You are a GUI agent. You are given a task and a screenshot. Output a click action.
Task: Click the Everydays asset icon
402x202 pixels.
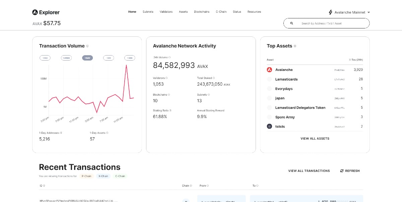click(269, 89)
